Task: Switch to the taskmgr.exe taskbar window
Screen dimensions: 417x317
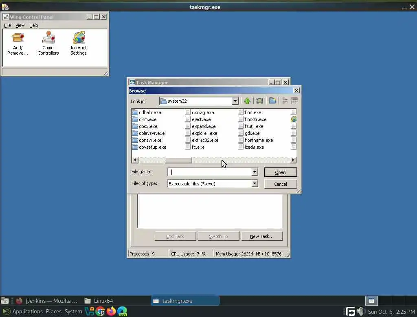Action: (x=185, y=301)
